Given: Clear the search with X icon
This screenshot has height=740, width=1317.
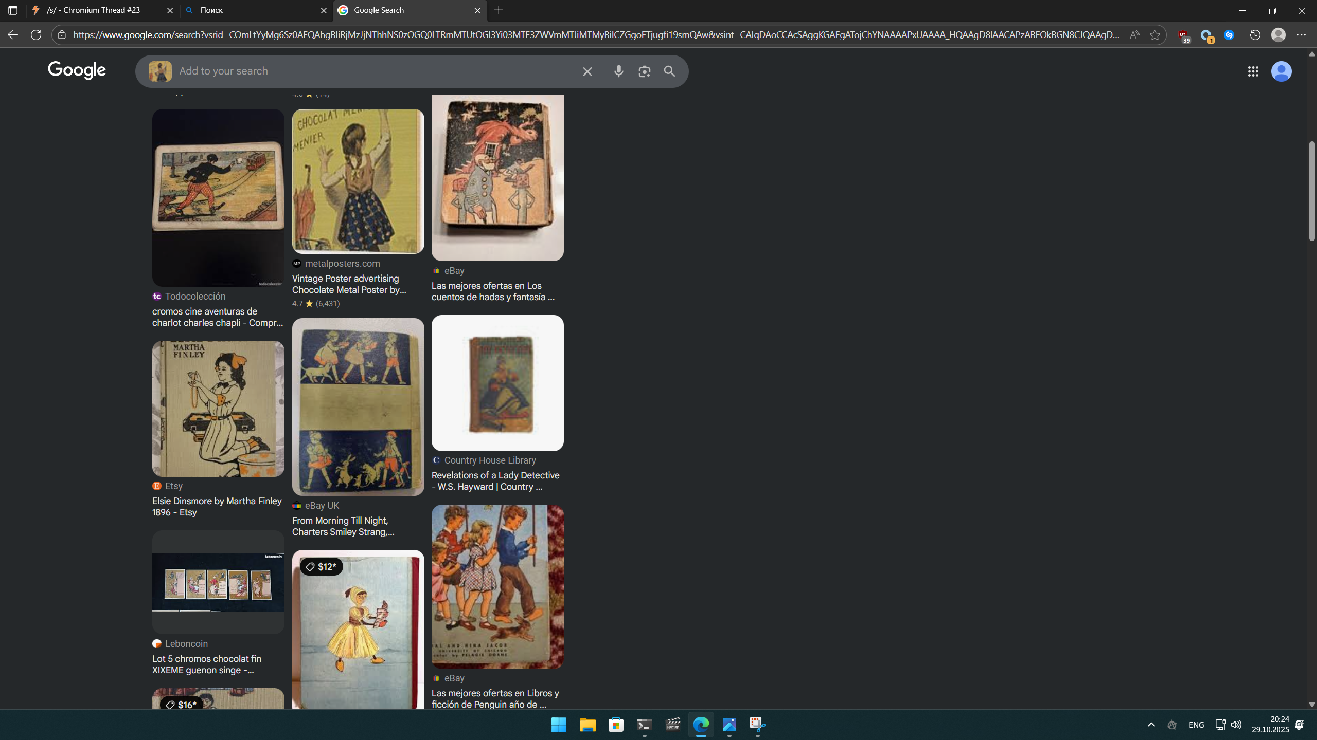Looking at the screenshot, I should pyautogui.click(x=587, y=71).
